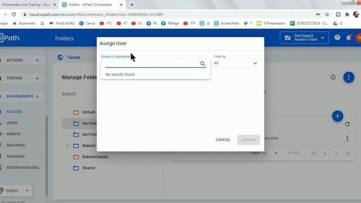This screenshot has height=203, width=361.
Task: Switch to the Orchestrator Live Training tab
Action: 26,5
